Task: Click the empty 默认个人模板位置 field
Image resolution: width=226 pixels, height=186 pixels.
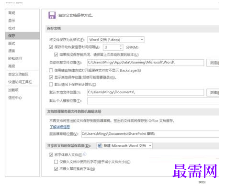Action: pyautogui.click(x=153, y=101)
